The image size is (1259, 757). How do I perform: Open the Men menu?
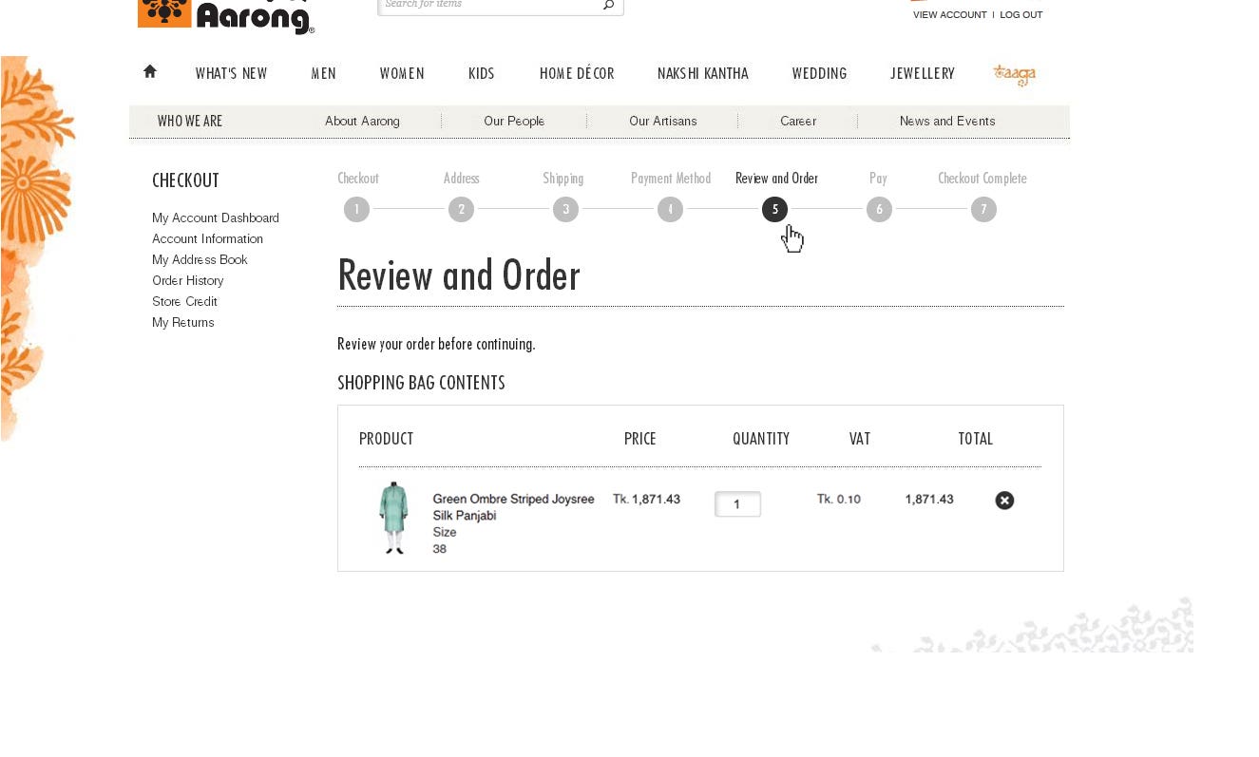coord(323,73)
